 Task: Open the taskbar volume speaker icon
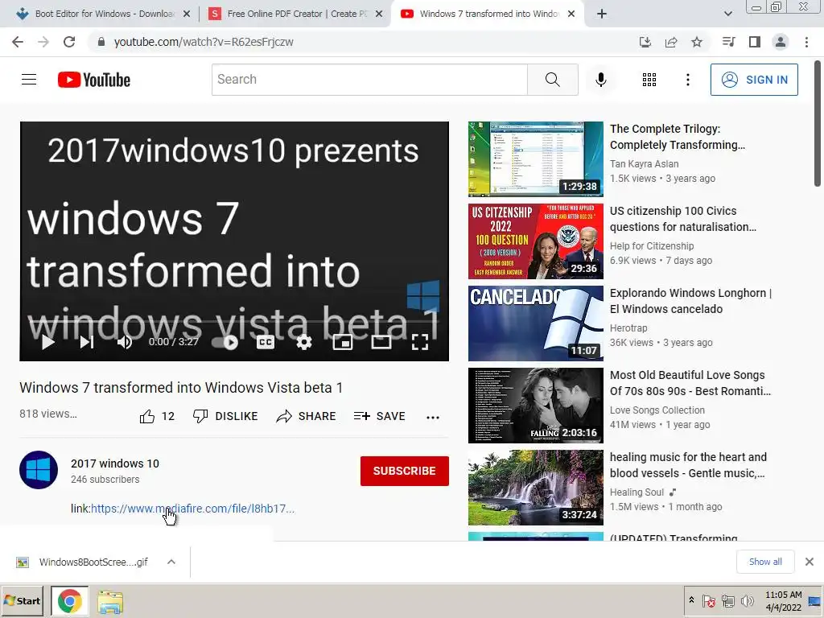click(x=747, y=600)
